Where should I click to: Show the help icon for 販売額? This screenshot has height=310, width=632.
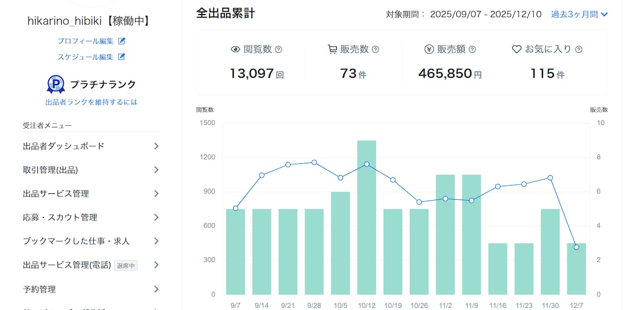[472, 50]
